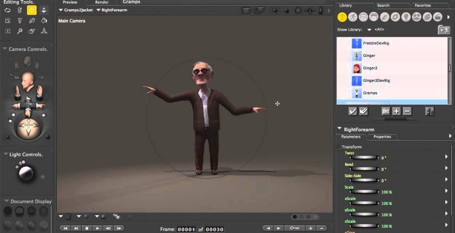Screen dimensions: 455x233
Task: Open the Show Library dropdown
Action: (369, 30)
